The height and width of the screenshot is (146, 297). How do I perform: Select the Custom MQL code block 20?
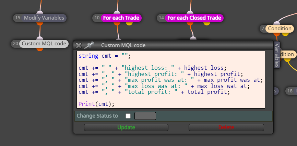coord(40,44)
